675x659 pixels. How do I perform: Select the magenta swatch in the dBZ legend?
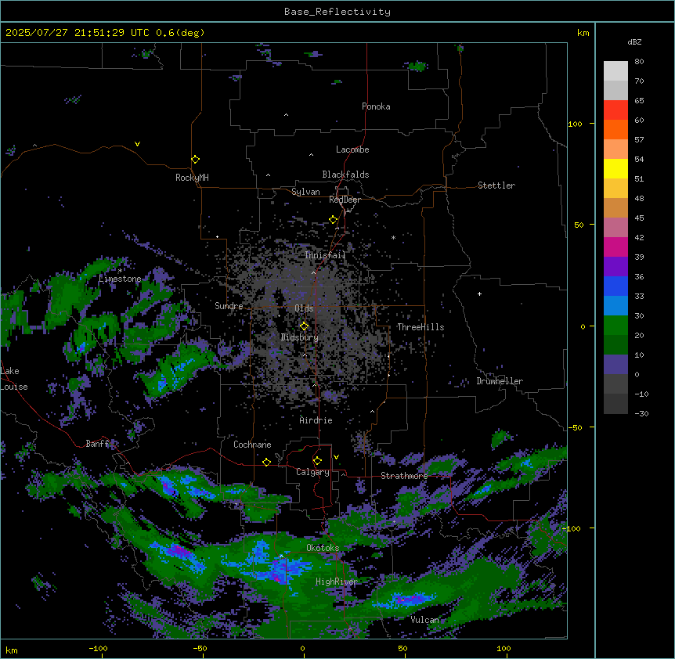point(615,247)
